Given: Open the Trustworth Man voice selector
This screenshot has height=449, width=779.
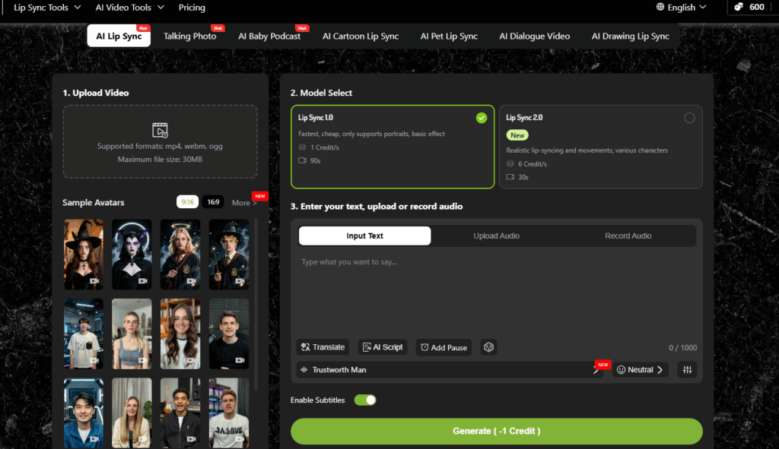Looking at the screenshot, I should tap(449, 370).
